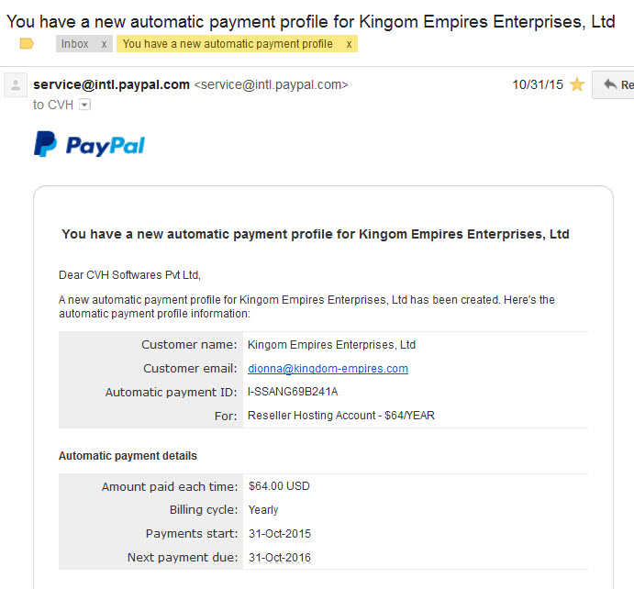The width and height of the screenshot is (634, 589).
Task: Click the 10/31/15 email date
Action: [538, 84]
